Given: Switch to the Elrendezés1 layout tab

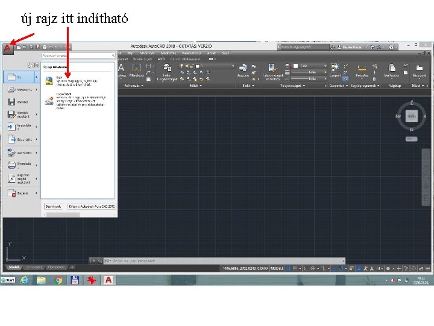Looking at the screenshot, I should [34, 267].
